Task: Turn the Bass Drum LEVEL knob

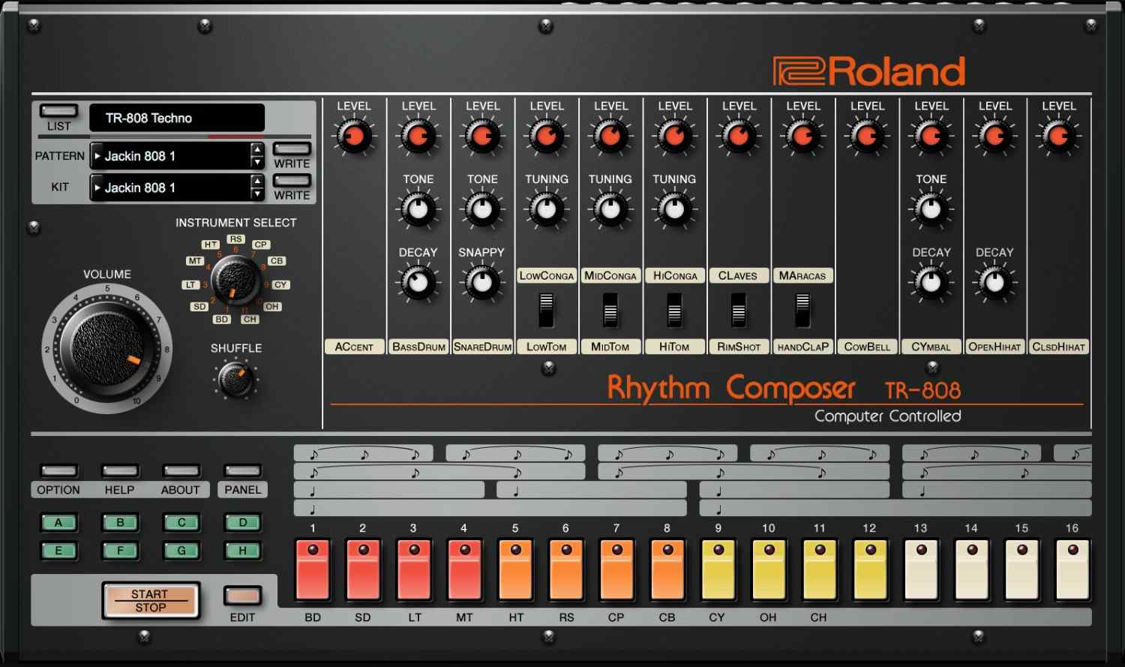Action: coord(418,137)
